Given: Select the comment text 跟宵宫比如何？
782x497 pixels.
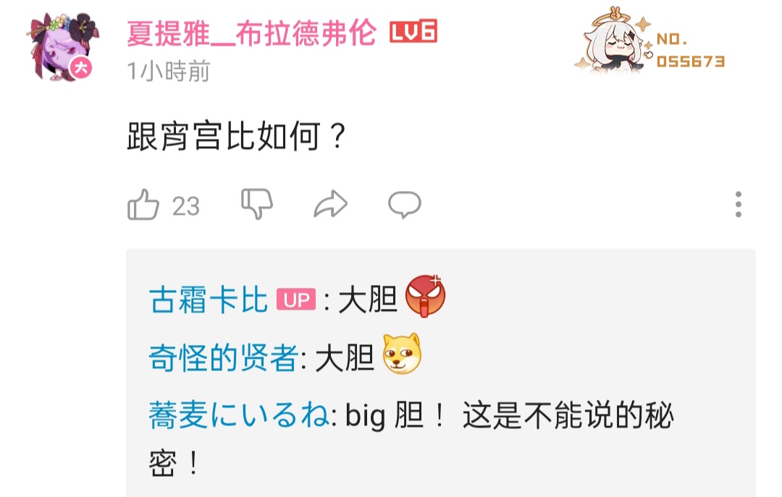Looking at the screenshot, I should pyautogui.click(x=236, y=136).
